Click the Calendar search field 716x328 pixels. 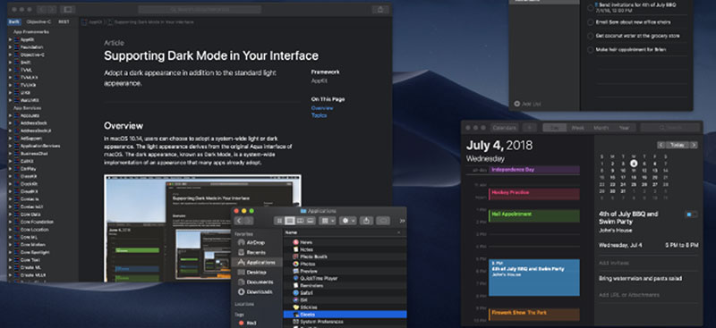669,128
